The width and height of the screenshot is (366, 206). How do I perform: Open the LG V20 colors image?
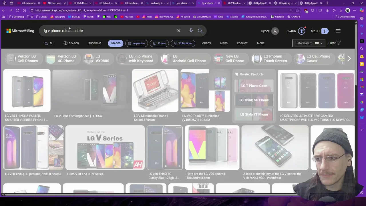click(212, 148)
